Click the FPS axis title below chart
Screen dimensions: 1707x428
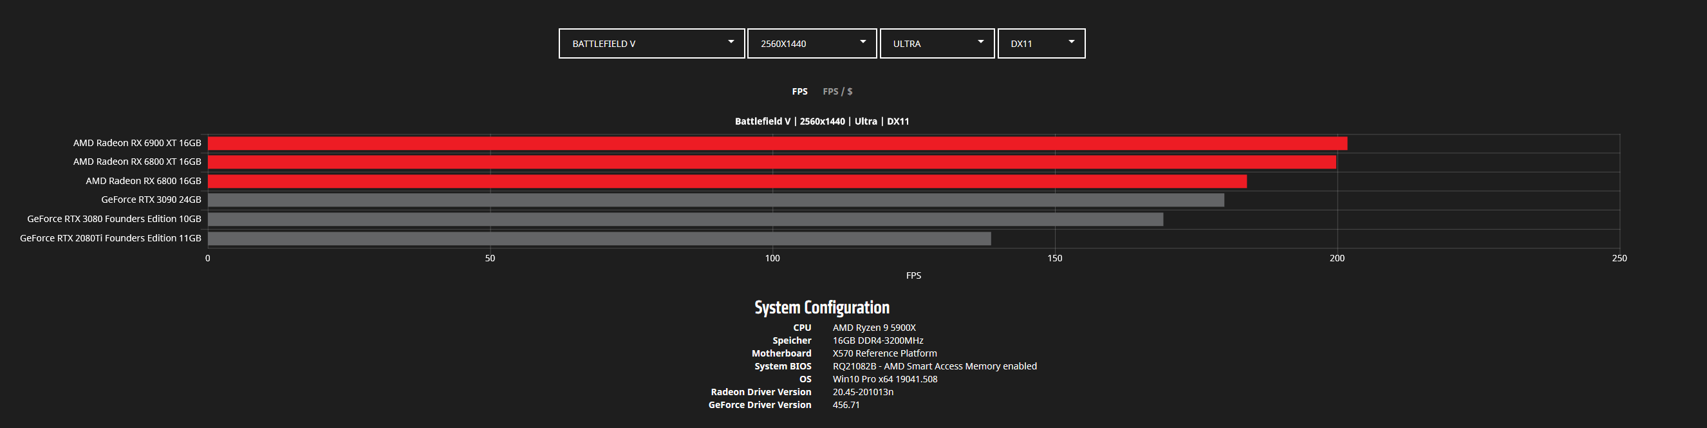[914, 275]
